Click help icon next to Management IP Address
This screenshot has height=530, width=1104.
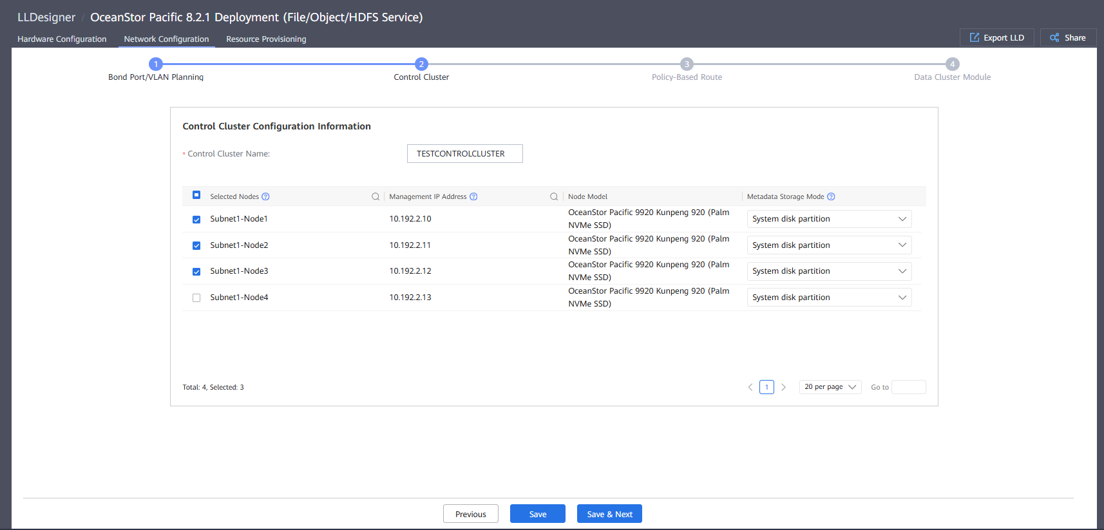pyautogui.click(x=473, y=197)
